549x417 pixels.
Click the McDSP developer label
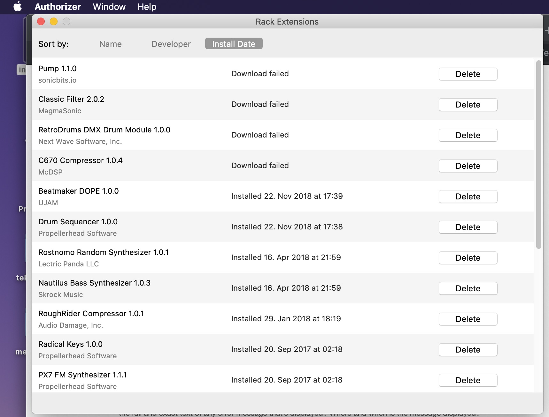pyautogui.click(x=50, y=172)
